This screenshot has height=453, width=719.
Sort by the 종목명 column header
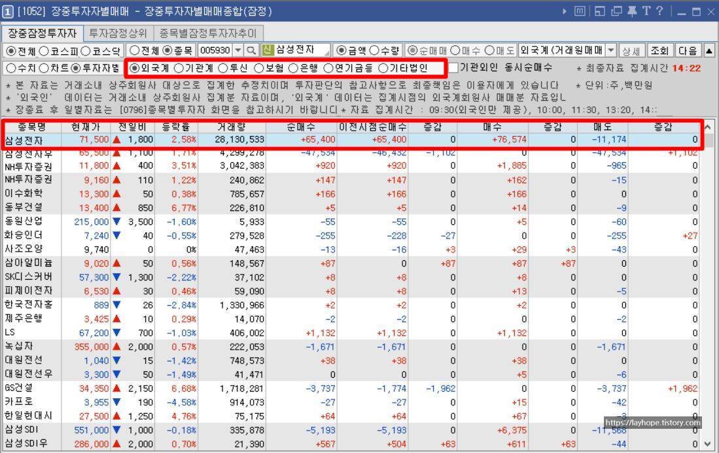click(32, 127)
